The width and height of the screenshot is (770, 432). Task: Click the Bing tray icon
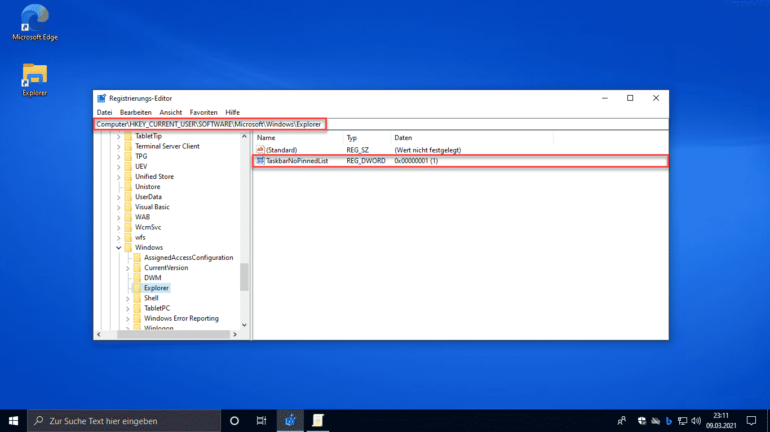point(669,421)
